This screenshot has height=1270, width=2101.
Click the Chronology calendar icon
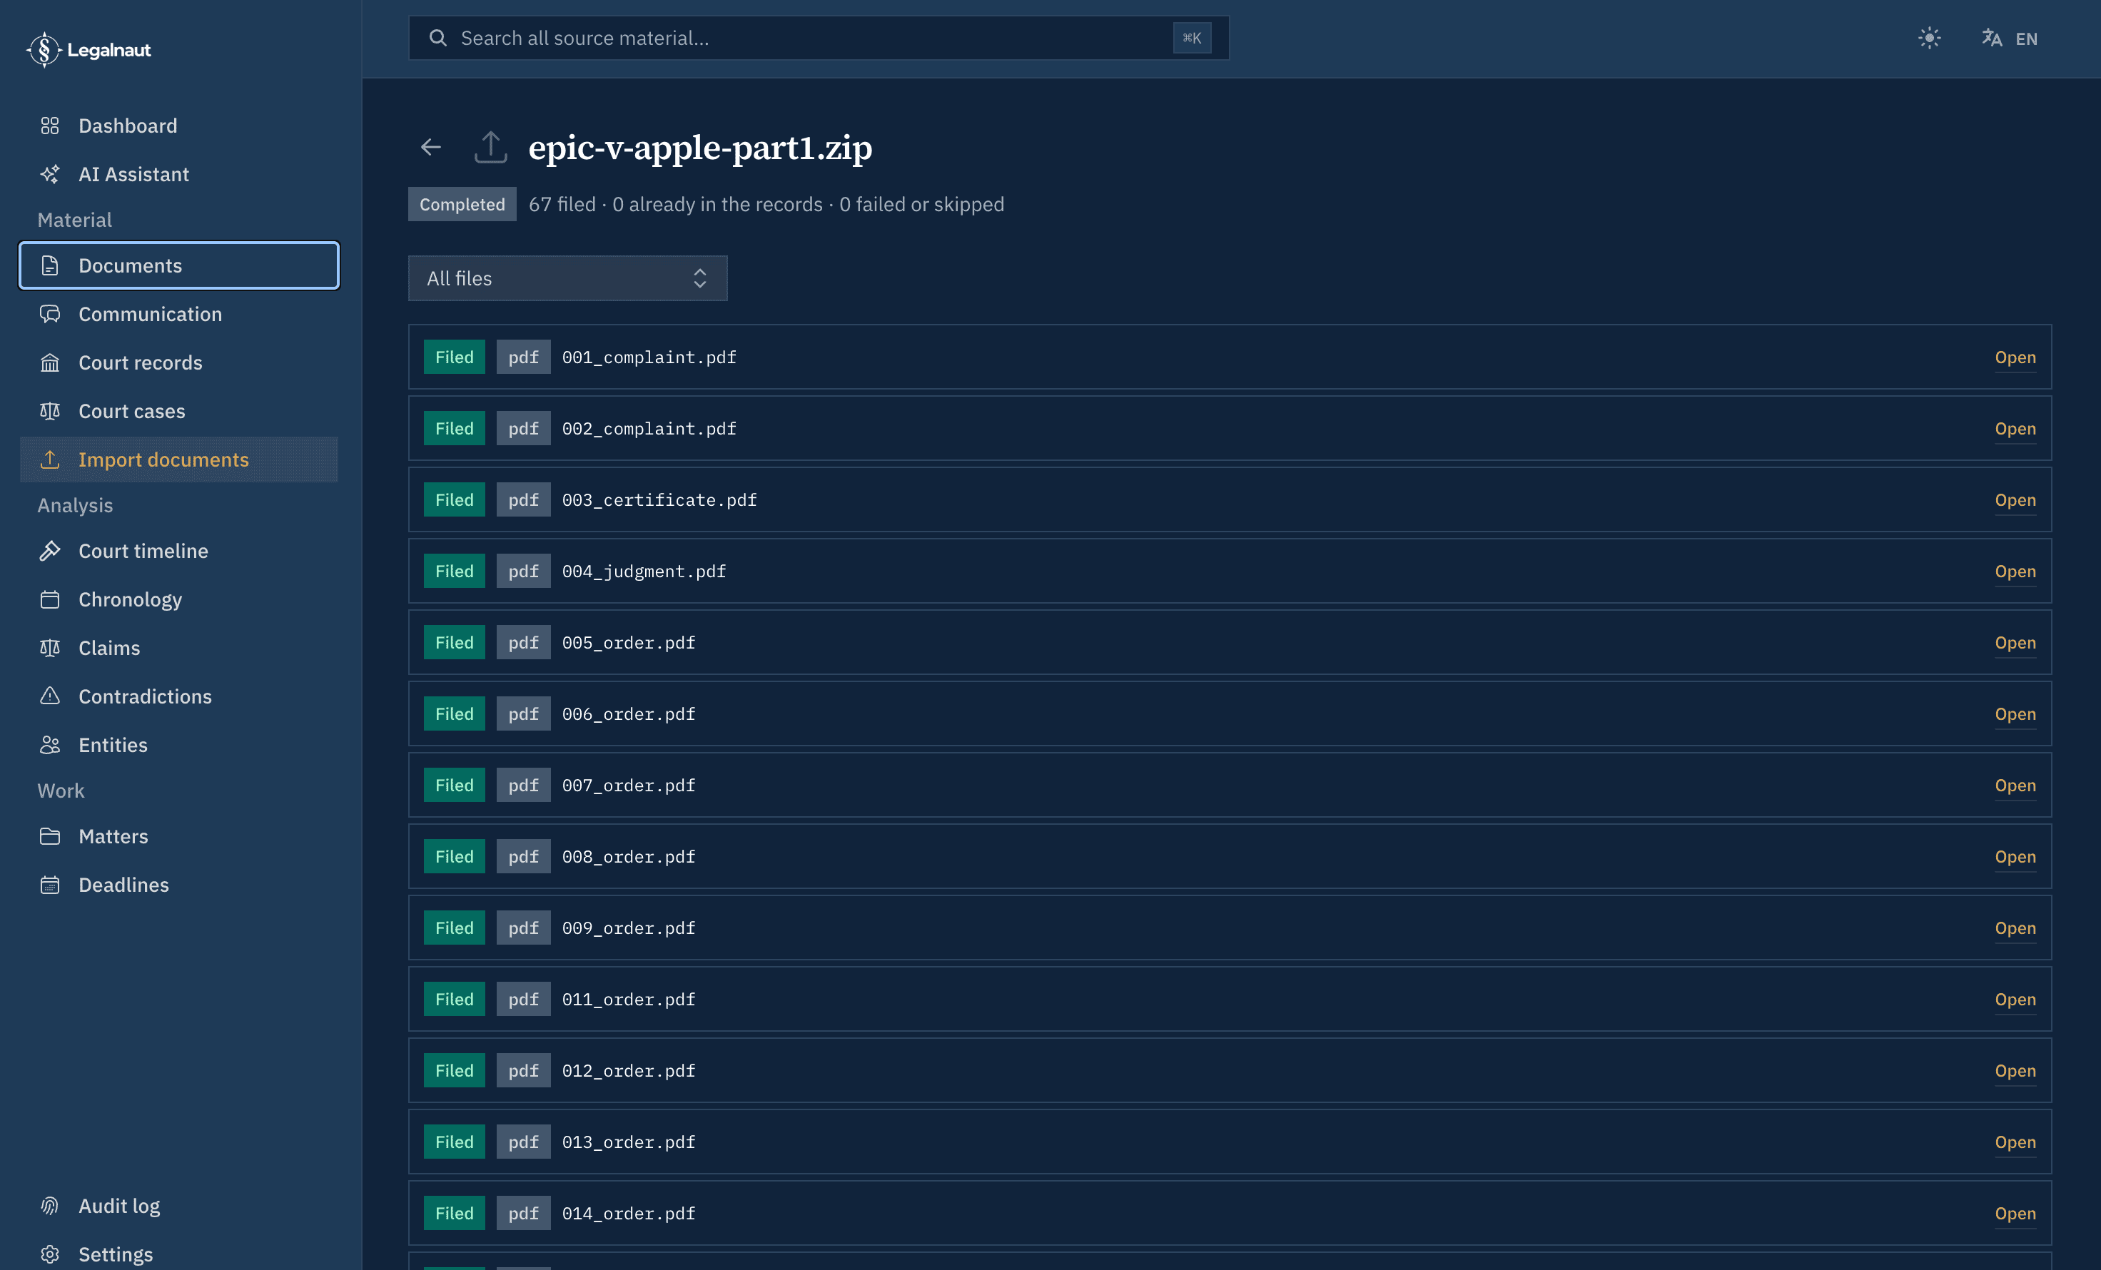[x=49, y=599]
